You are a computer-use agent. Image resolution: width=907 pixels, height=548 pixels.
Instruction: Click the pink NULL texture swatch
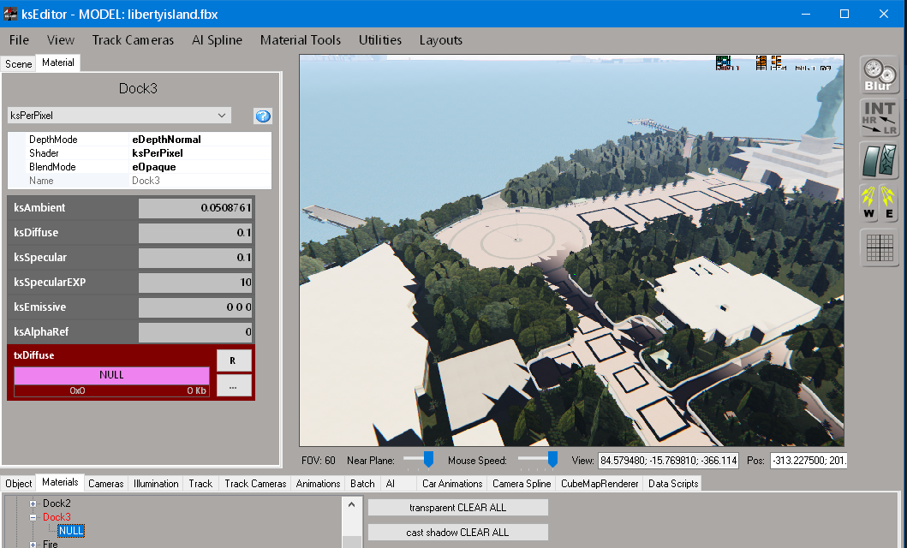pyautogui.click(x=111, y=375)
